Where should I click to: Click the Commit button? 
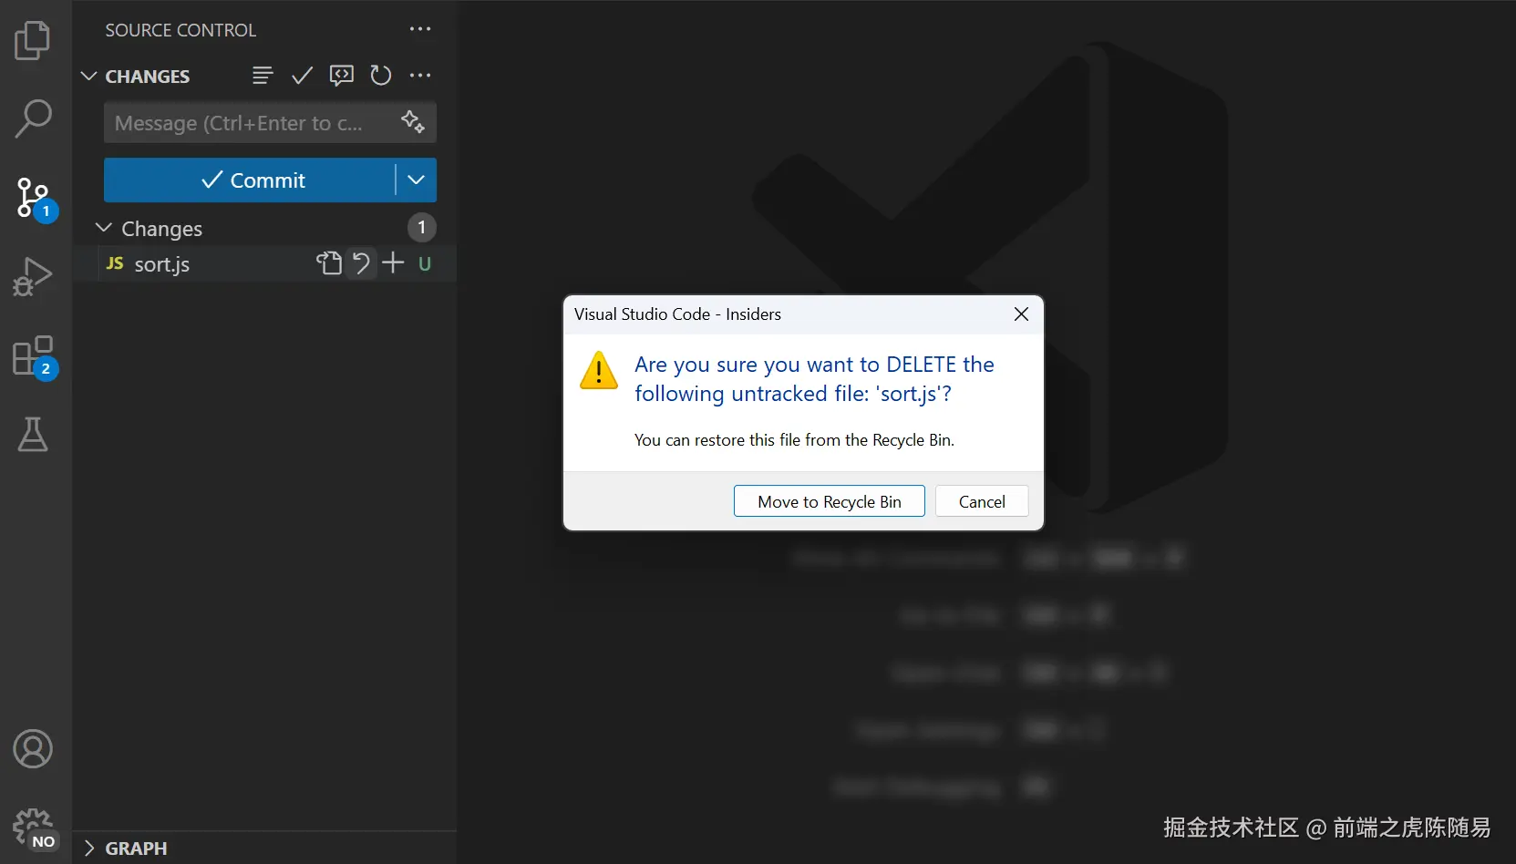click(x=250, y=180)
